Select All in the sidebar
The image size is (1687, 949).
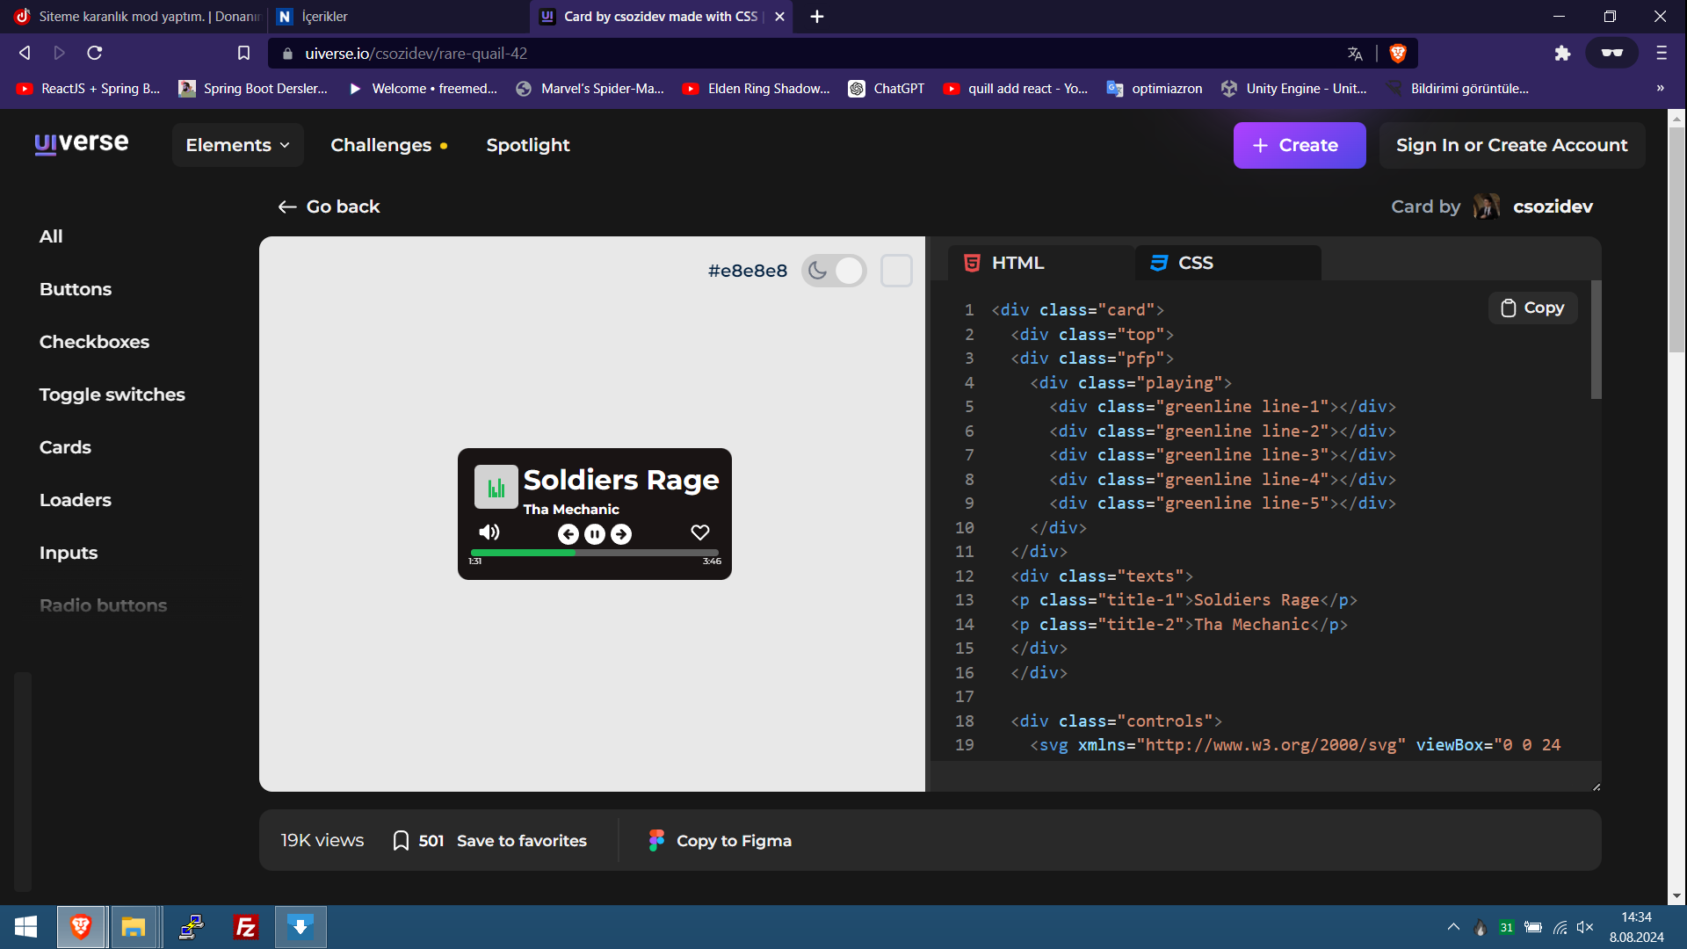click(51, 236)
